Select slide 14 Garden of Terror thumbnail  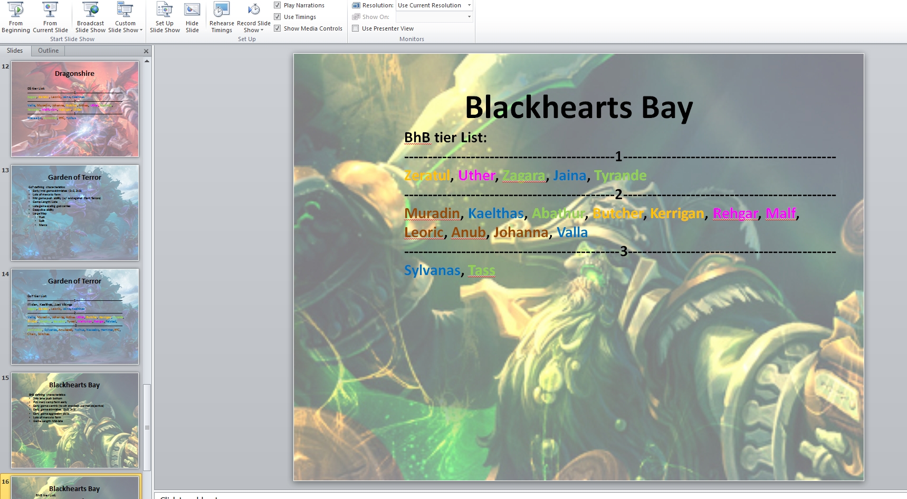(75, 317)
